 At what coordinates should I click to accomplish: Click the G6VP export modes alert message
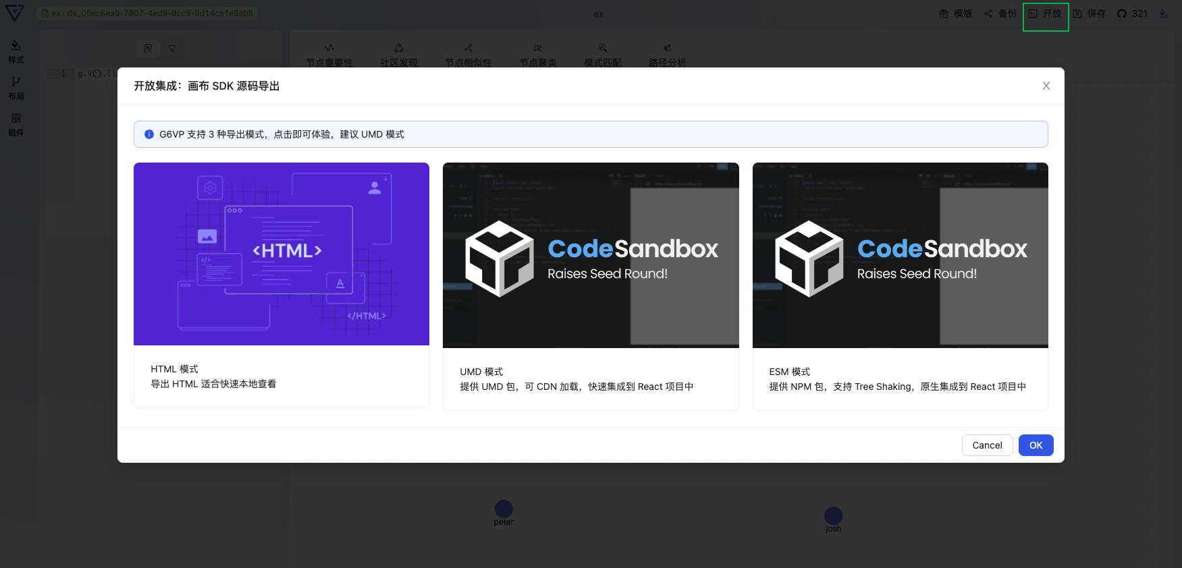(281, 134)
